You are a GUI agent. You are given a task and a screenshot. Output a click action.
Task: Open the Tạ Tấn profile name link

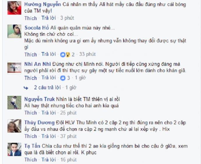click(32, 146)
